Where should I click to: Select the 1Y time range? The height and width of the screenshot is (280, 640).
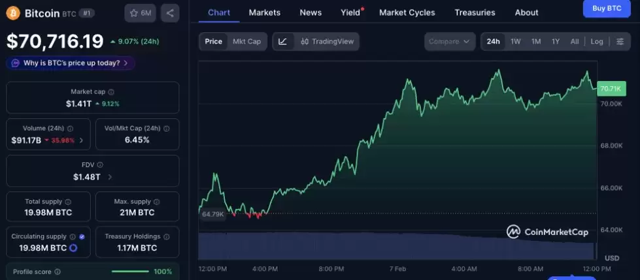click(556, 42)
